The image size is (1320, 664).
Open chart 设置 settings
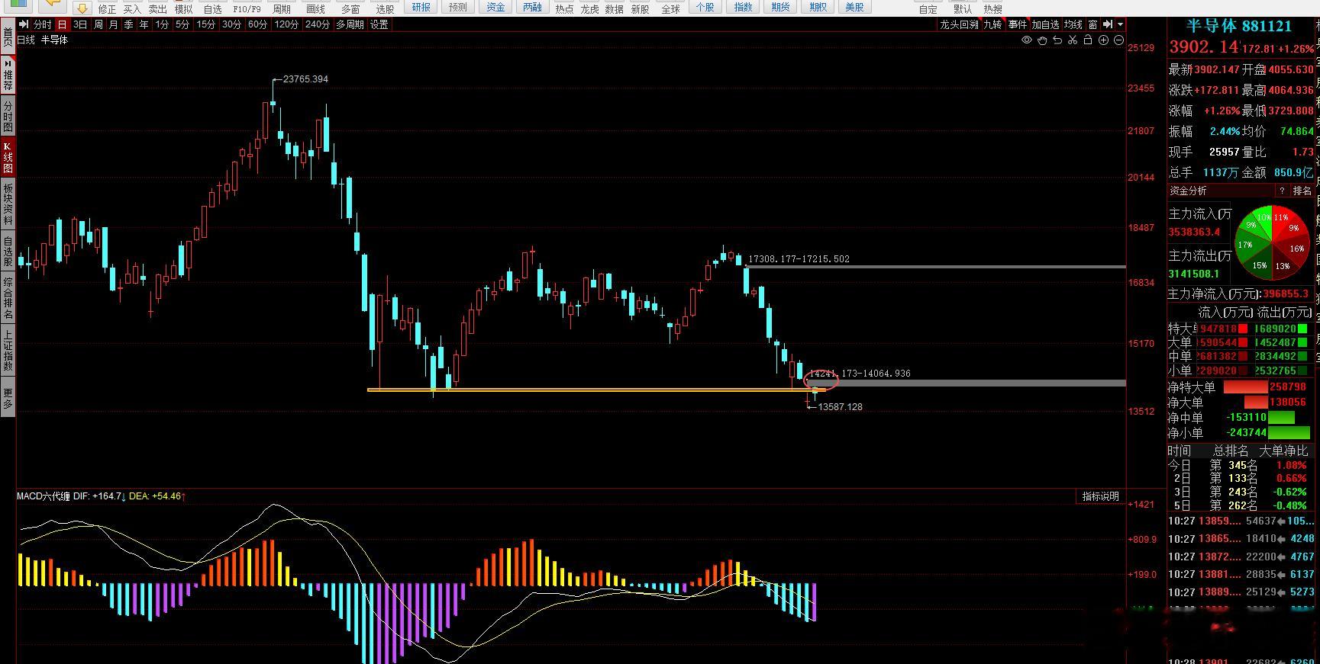coord(379,24)
